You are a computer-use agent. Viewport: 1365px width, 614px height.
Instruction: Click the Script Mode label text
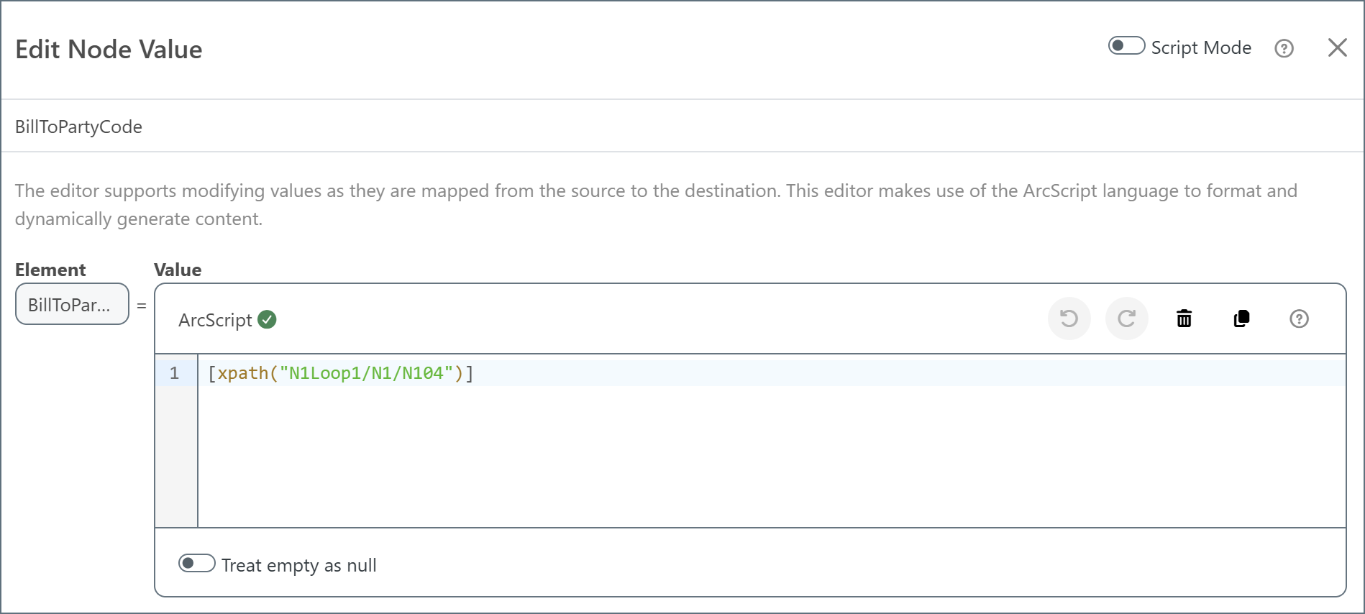1200,47
